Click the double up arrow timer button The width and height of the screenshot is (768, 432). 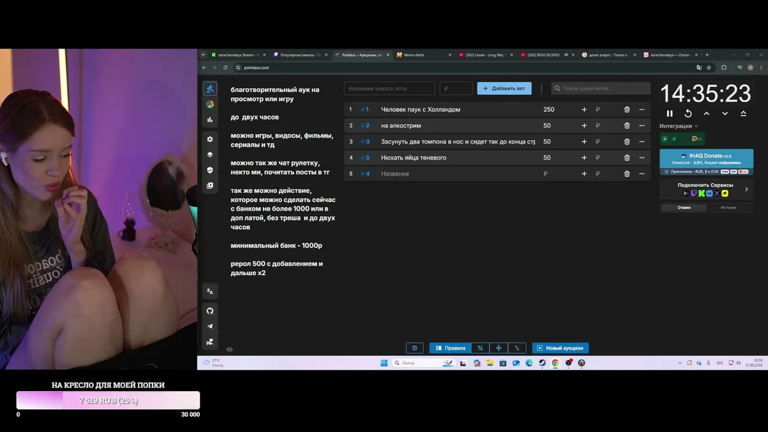[743, 113]
